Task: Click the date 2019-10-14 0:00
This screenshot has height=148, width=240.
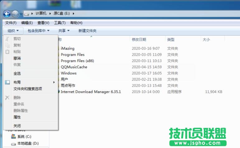Action: 146,92
